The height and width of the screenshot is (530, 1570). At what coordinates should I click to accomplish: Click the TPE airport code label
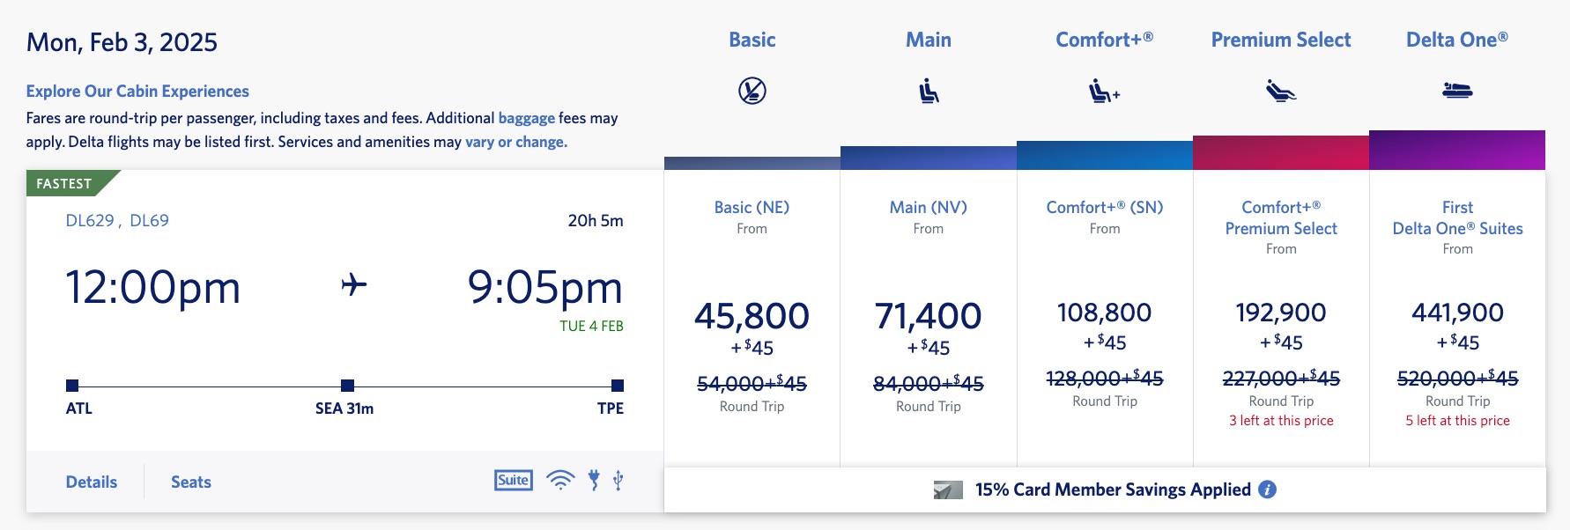(611, 409)
